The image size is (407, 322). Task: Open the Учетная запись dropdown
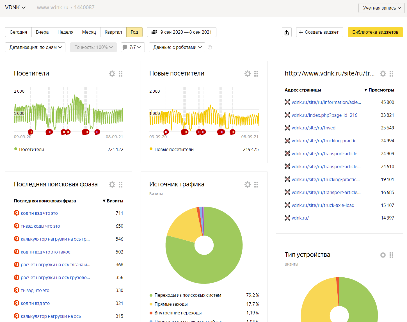(x=381, y=8)
